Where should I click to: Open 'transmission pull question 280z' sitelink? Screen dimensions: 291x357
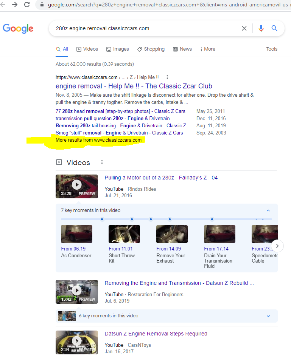[x=113, y=118]
